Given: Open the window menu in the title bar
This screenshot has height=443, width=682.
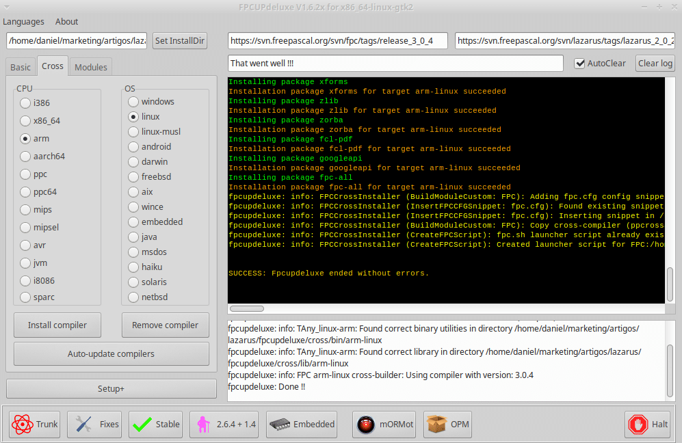Looking at the screenshot, I should pos(7,8).
